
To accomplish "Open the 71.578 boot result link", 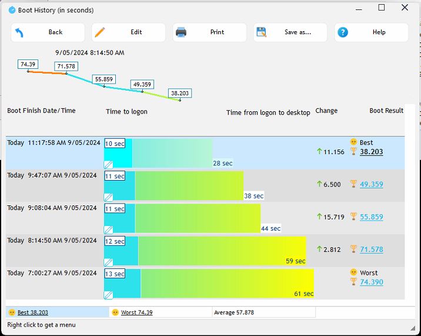I will 371,249.
